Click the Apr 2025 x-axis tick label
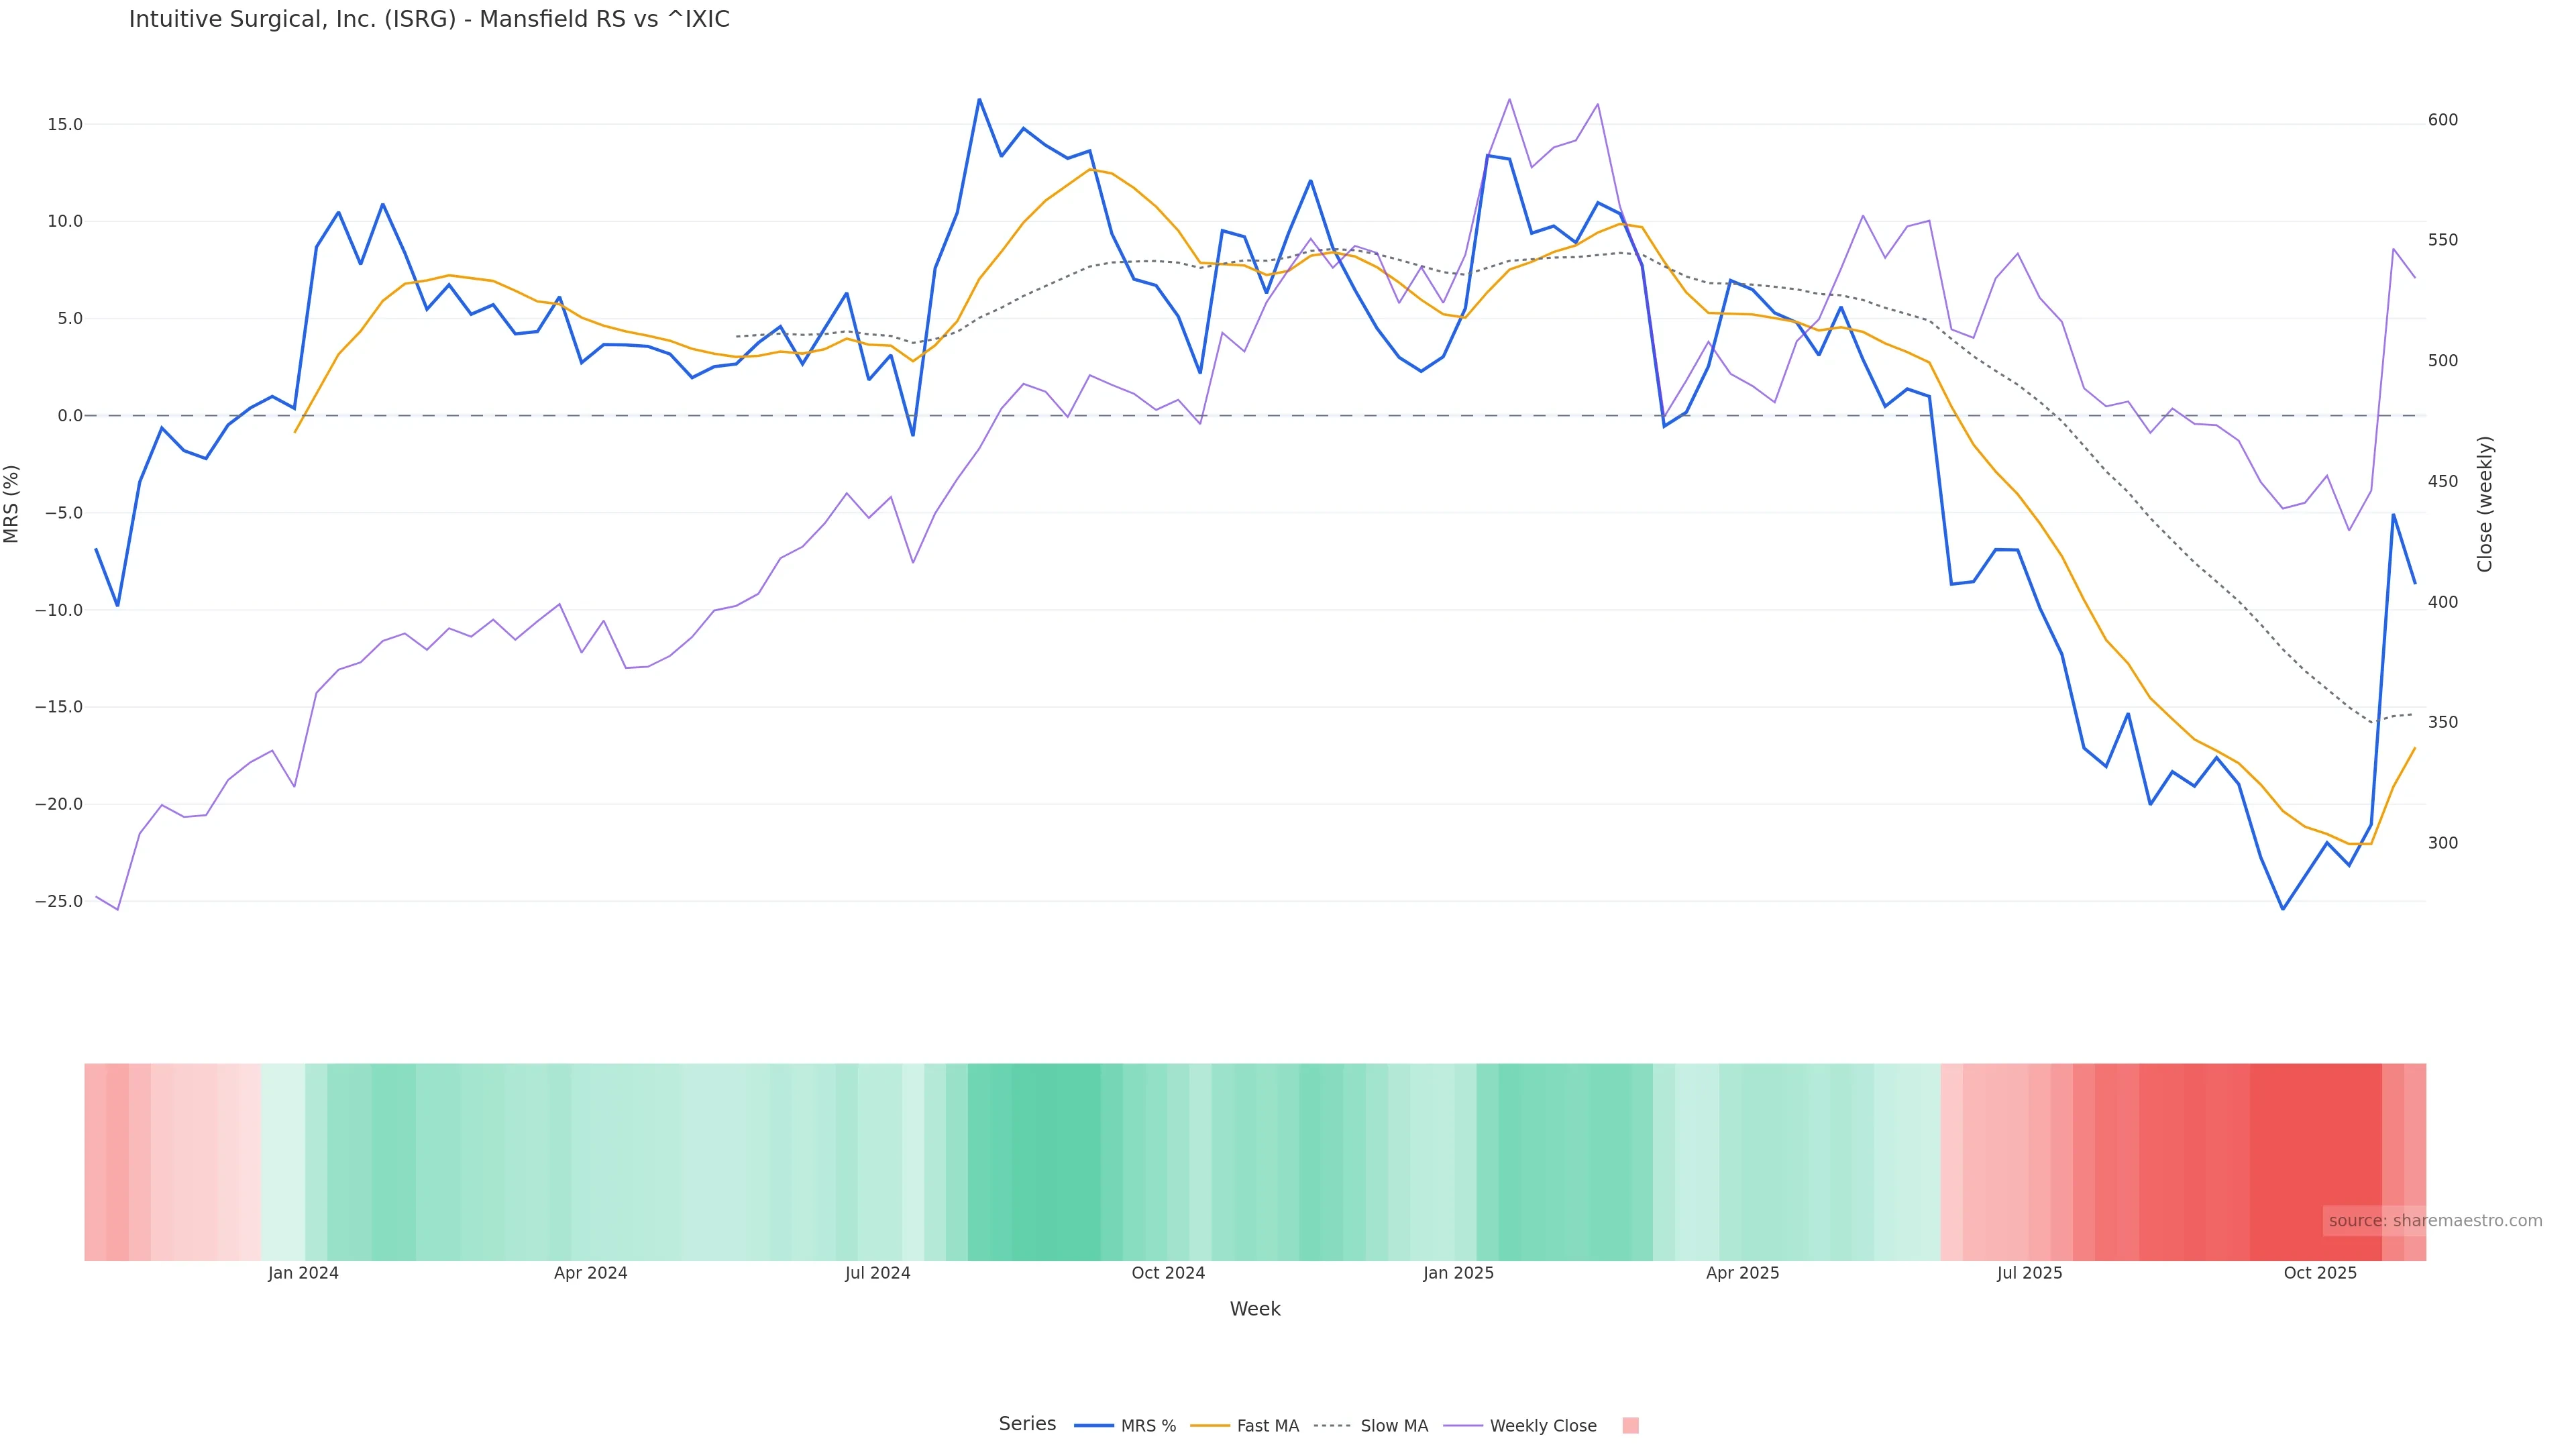 pyautogui.click(x=1742, y=1274)
